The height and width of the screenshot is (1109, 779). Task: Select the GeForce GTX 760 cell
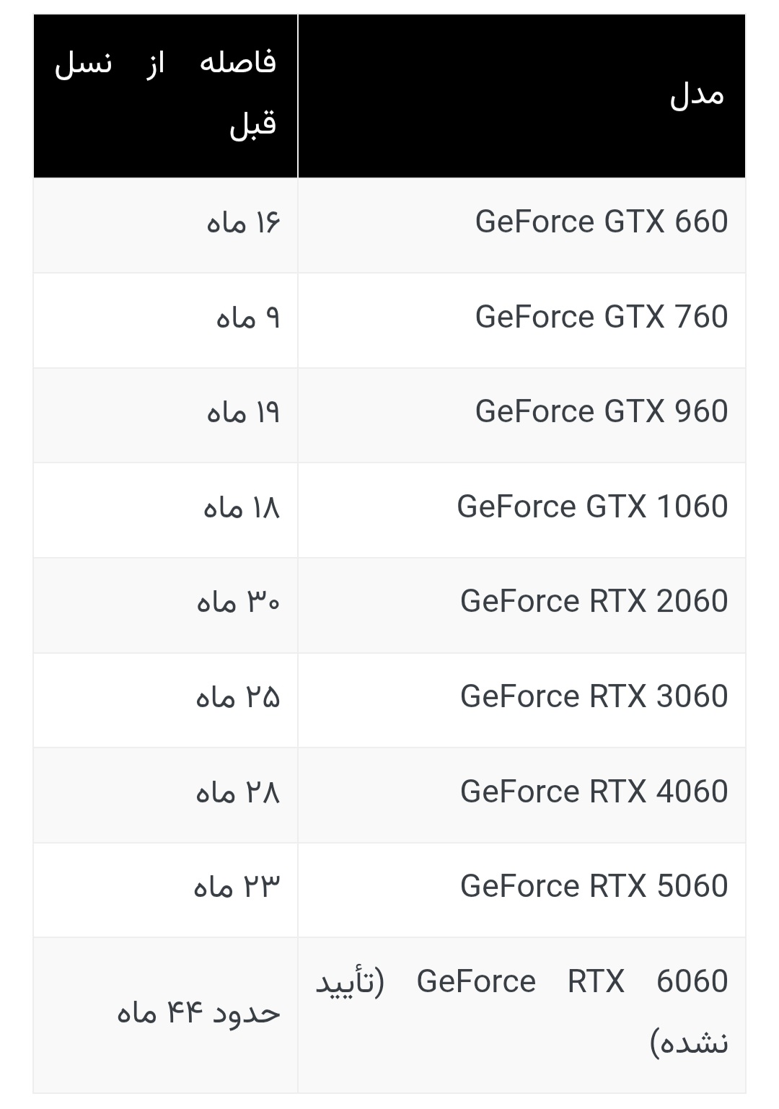pyautogui.click(x=521, y=320)
